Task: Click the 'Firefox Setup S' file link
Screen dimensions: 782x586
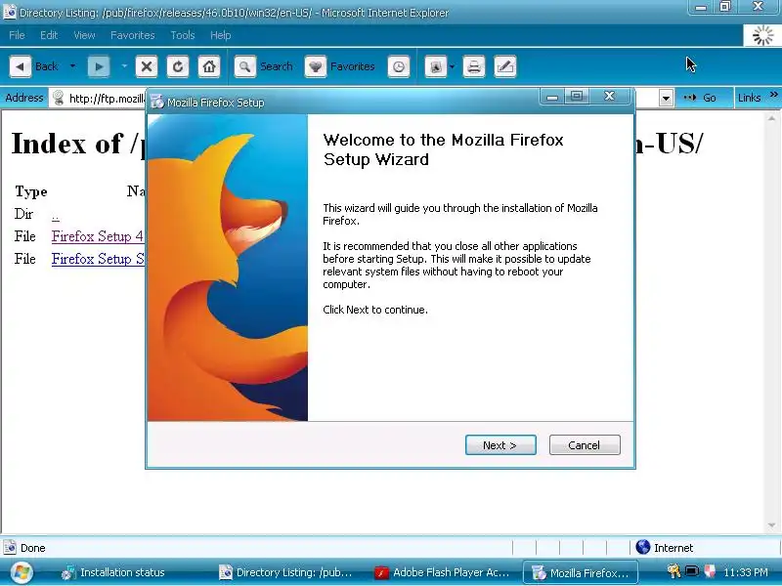Action: pyautogui.click(x=98, y=259)
